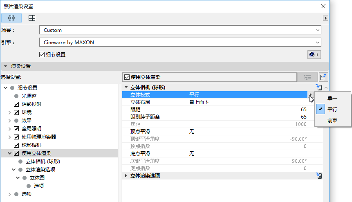This screenshot has width=352, height=202.
Task: Click the 眼距 value 65
Action: coord(304,110)
